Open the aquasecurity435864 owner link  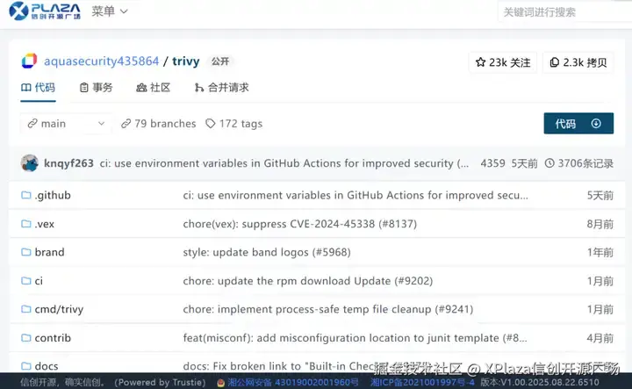tap(101, 61)
